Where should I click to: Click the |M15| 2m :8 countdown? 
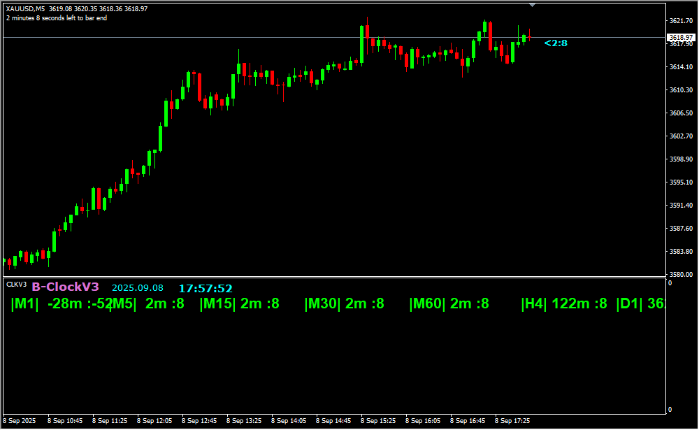click(x=239, y=303)
